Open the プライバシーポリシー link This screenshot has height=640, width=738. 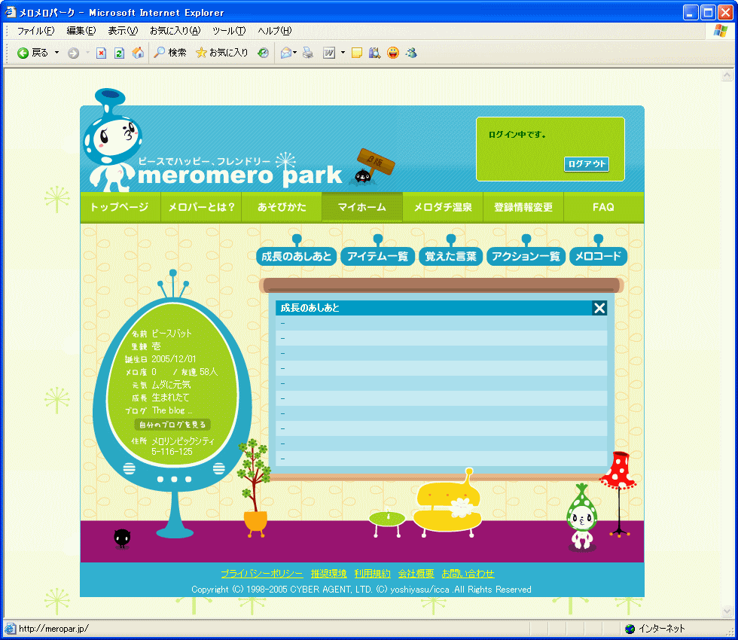point(262,573)
